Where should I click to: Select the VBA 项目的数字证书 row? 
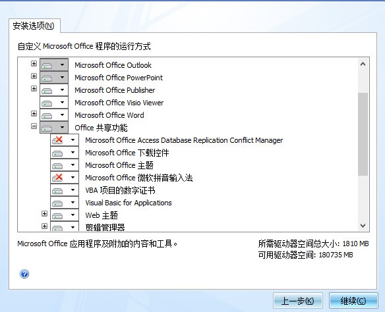pos(120,190)
